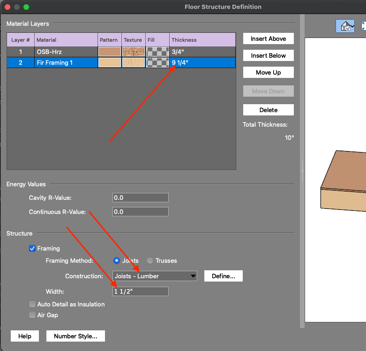
Task: Enable Auto Detail as Insulation
Action: (x=32, y=304)
